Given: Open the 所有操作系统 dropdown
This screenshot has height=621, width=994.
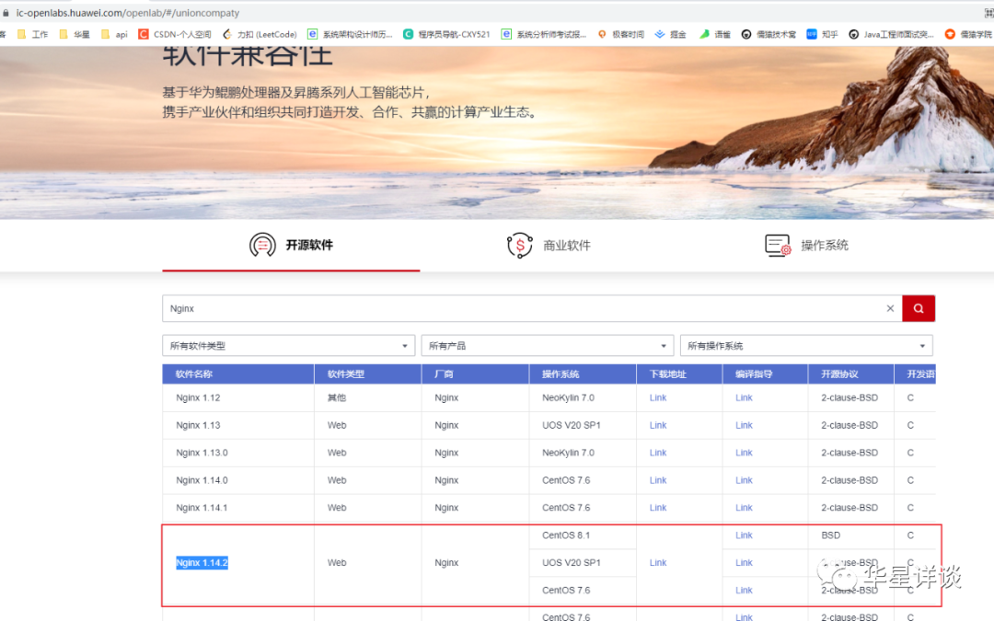Looking at the screenshot, I should (806, 345).
